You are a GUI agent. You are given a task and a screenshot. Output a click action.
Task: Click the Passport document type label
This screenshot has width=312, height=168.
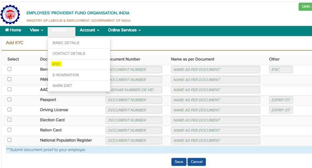(x=48, y=100)
